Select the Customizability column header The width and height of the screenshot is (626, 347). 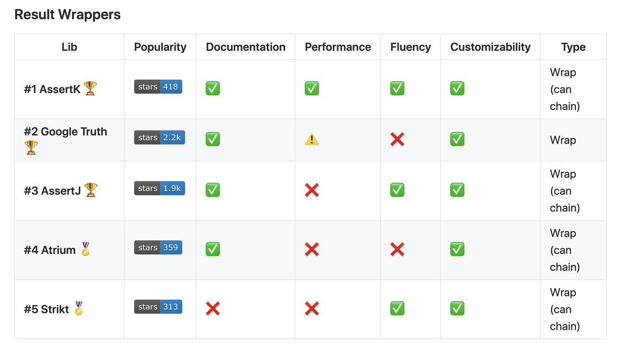[490, 47]
